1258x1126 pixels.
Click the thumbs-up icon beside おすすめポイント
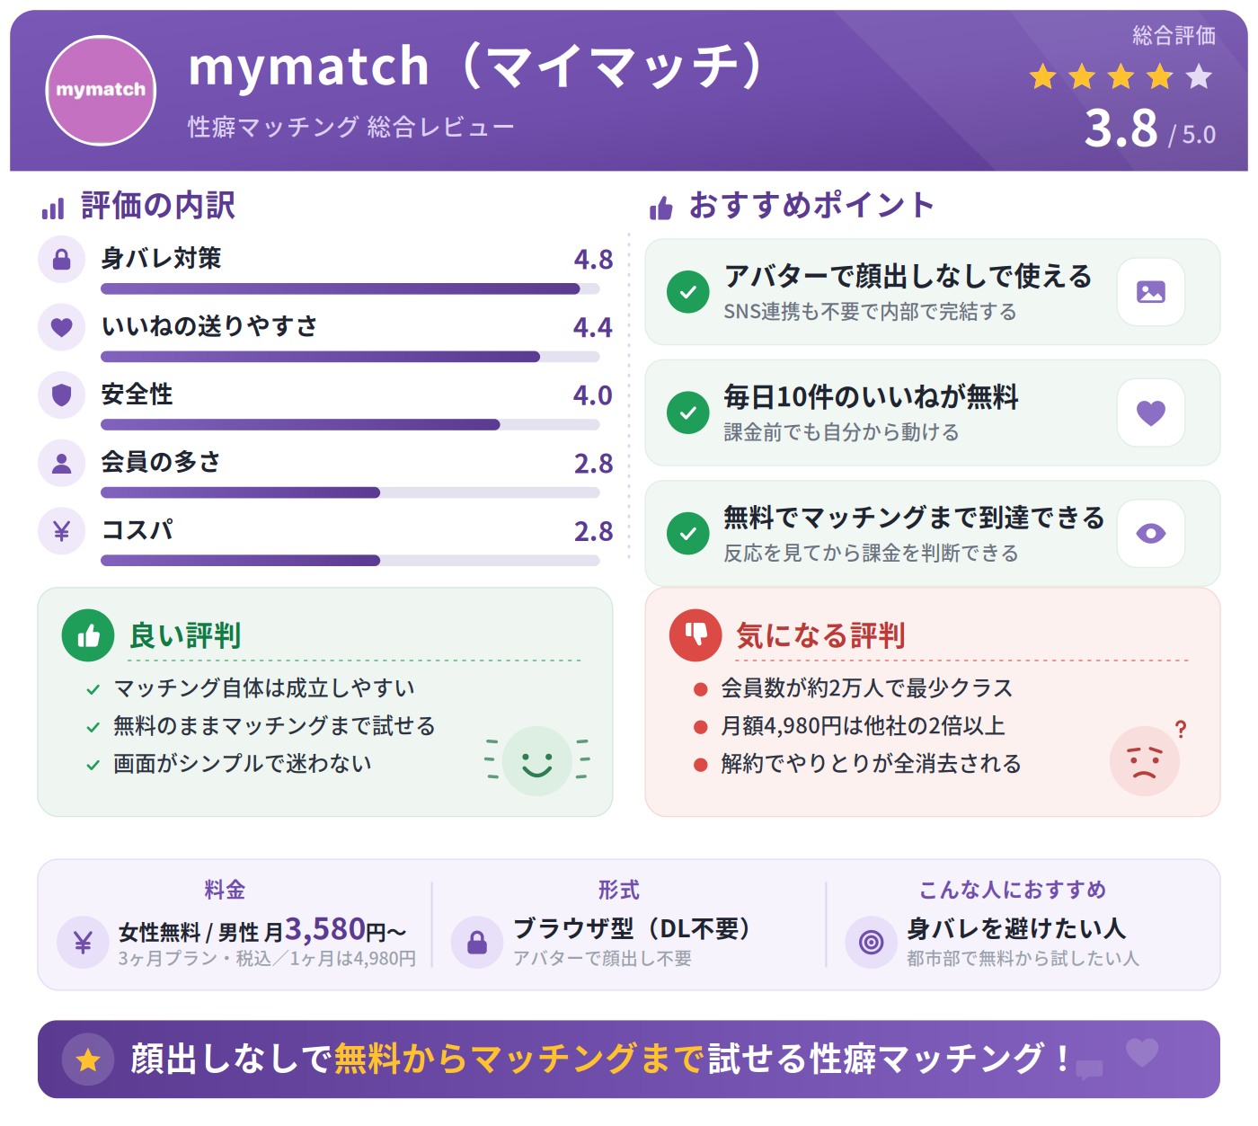coord(661,208)
